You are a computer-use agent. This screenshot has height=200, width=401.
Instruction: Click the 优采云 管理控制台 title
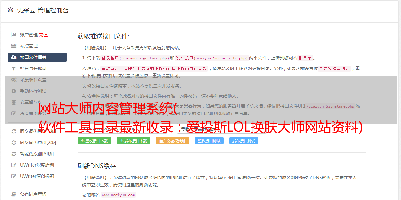click(43, 10)
